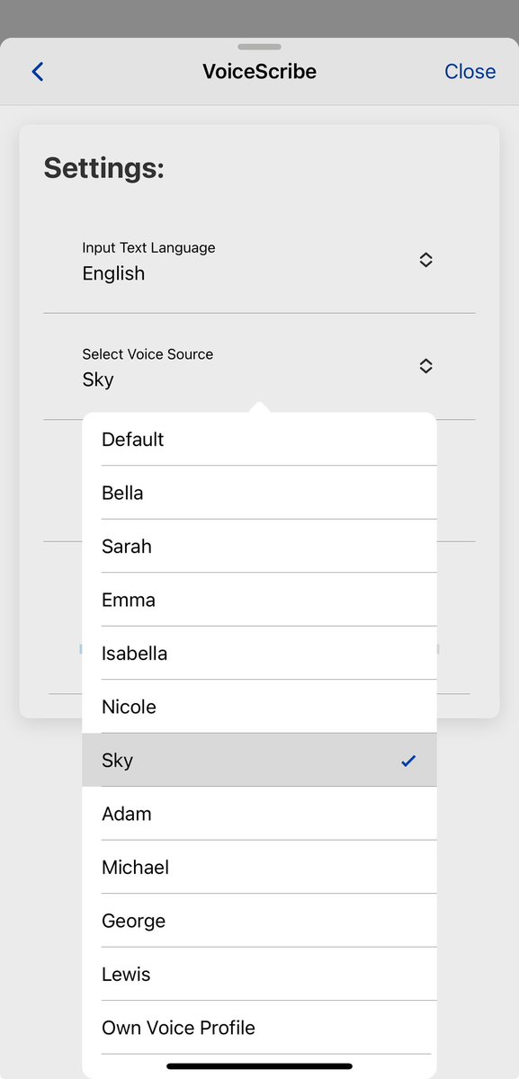Select Michael from the voice list

(259, 868)
